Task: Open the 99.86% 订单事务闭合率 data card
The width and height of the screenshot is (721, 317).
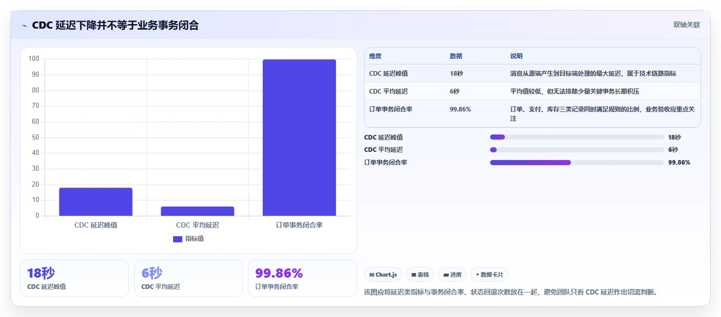Action: [x=302, y=278]
